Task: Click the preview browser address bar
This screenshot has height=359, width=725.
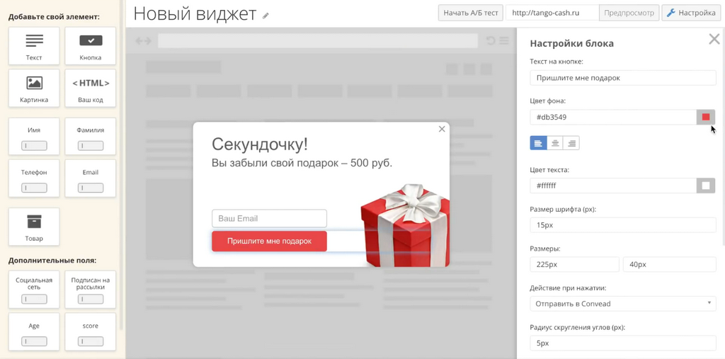Action: (x=318, y=40)
